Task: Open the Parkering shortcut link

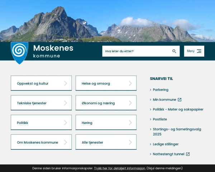Action: [161, 90]
